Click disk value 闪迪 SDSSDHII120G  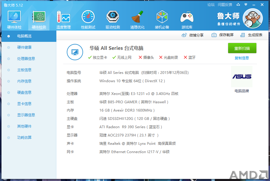(x=134, y=119)
